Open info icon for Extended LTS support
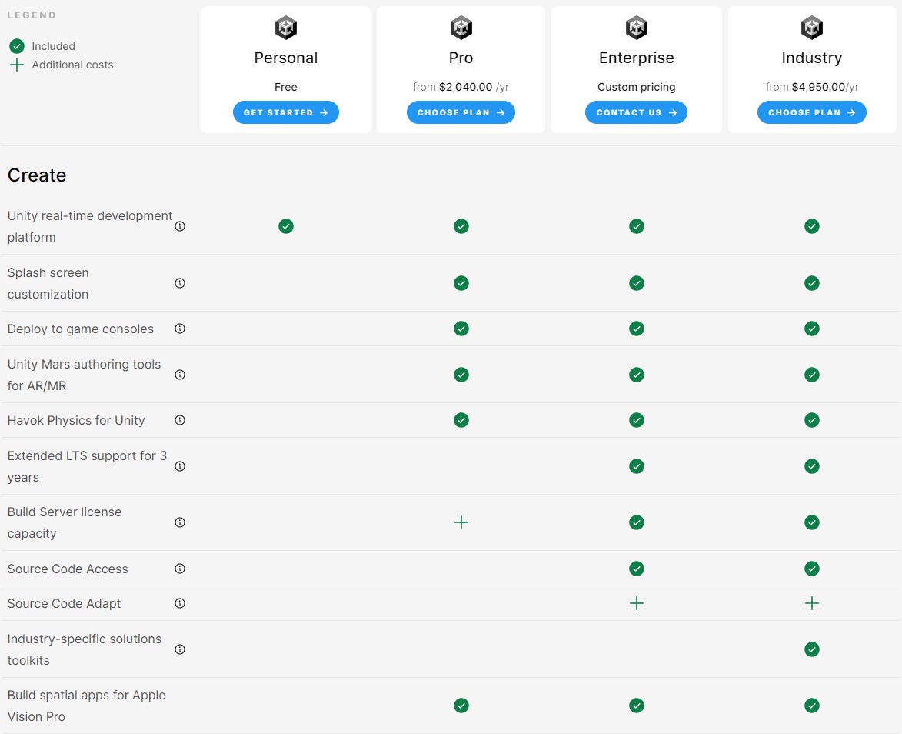The width and height of the screenshot is (902, 734). (x=180, y=466)
